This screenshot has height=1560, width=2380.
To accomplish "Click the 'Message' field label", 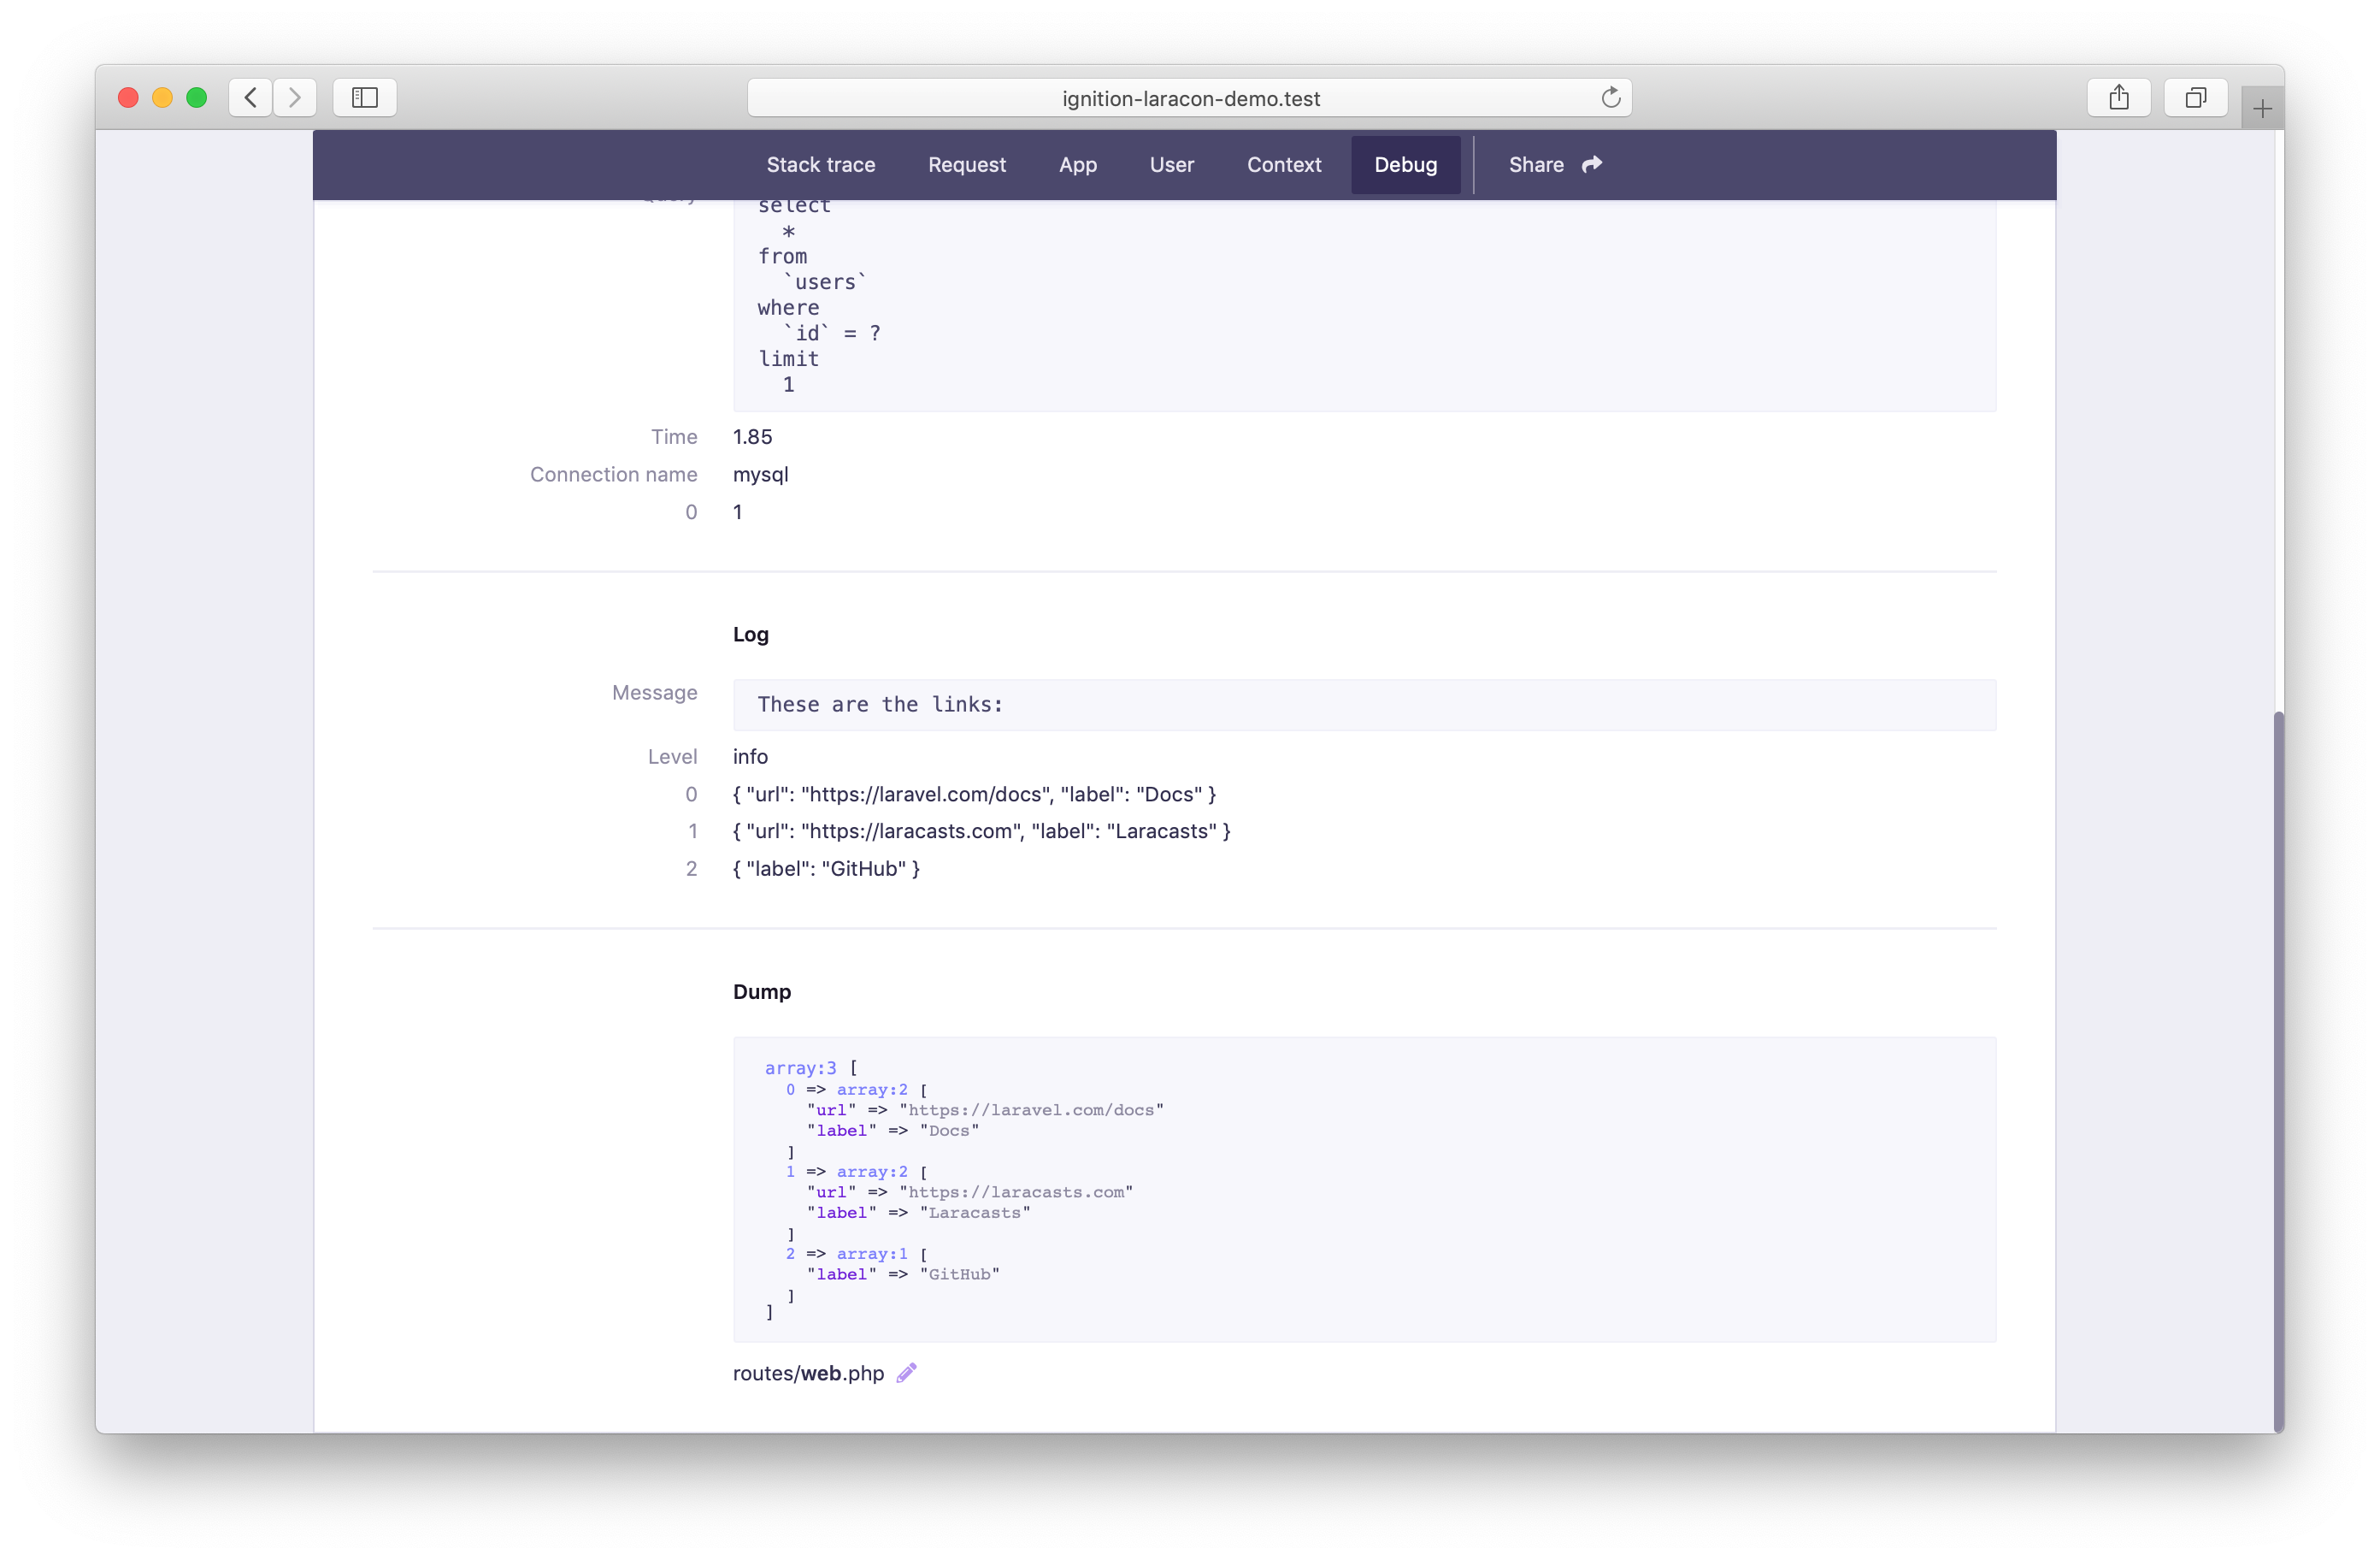I will tap(655, 693).
